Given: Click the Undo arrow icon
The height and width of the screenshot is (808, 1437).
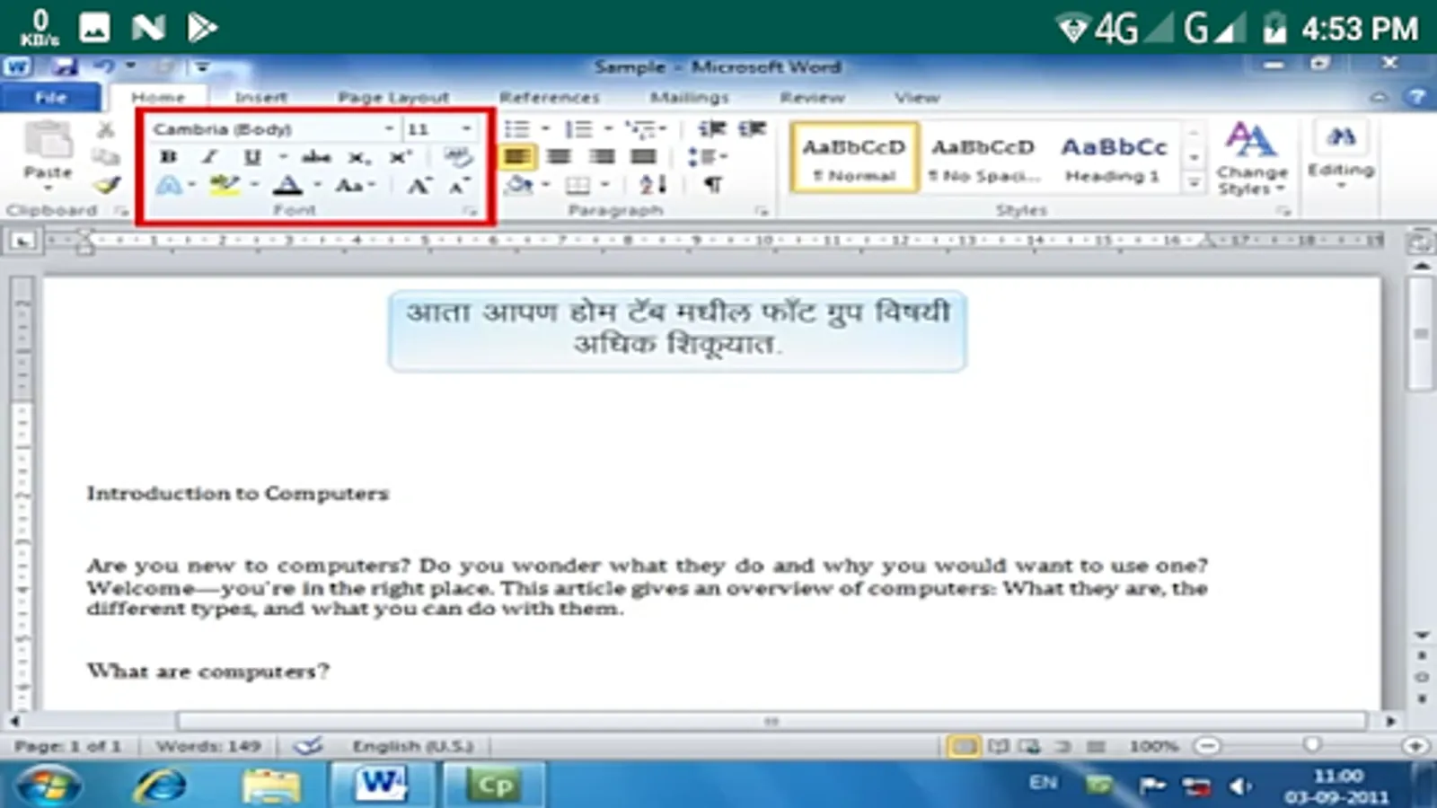Looking at the screenshot, I should (x=105, y=66).
